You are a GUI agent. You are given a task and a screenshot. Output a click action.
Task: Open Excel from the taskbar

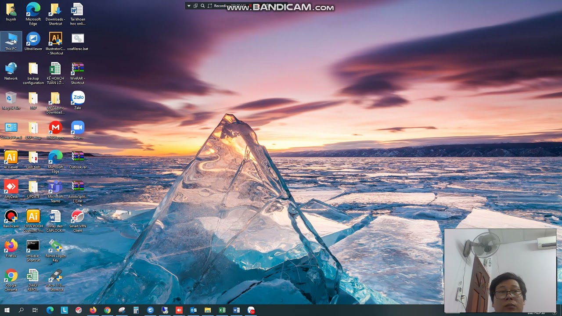222,310
